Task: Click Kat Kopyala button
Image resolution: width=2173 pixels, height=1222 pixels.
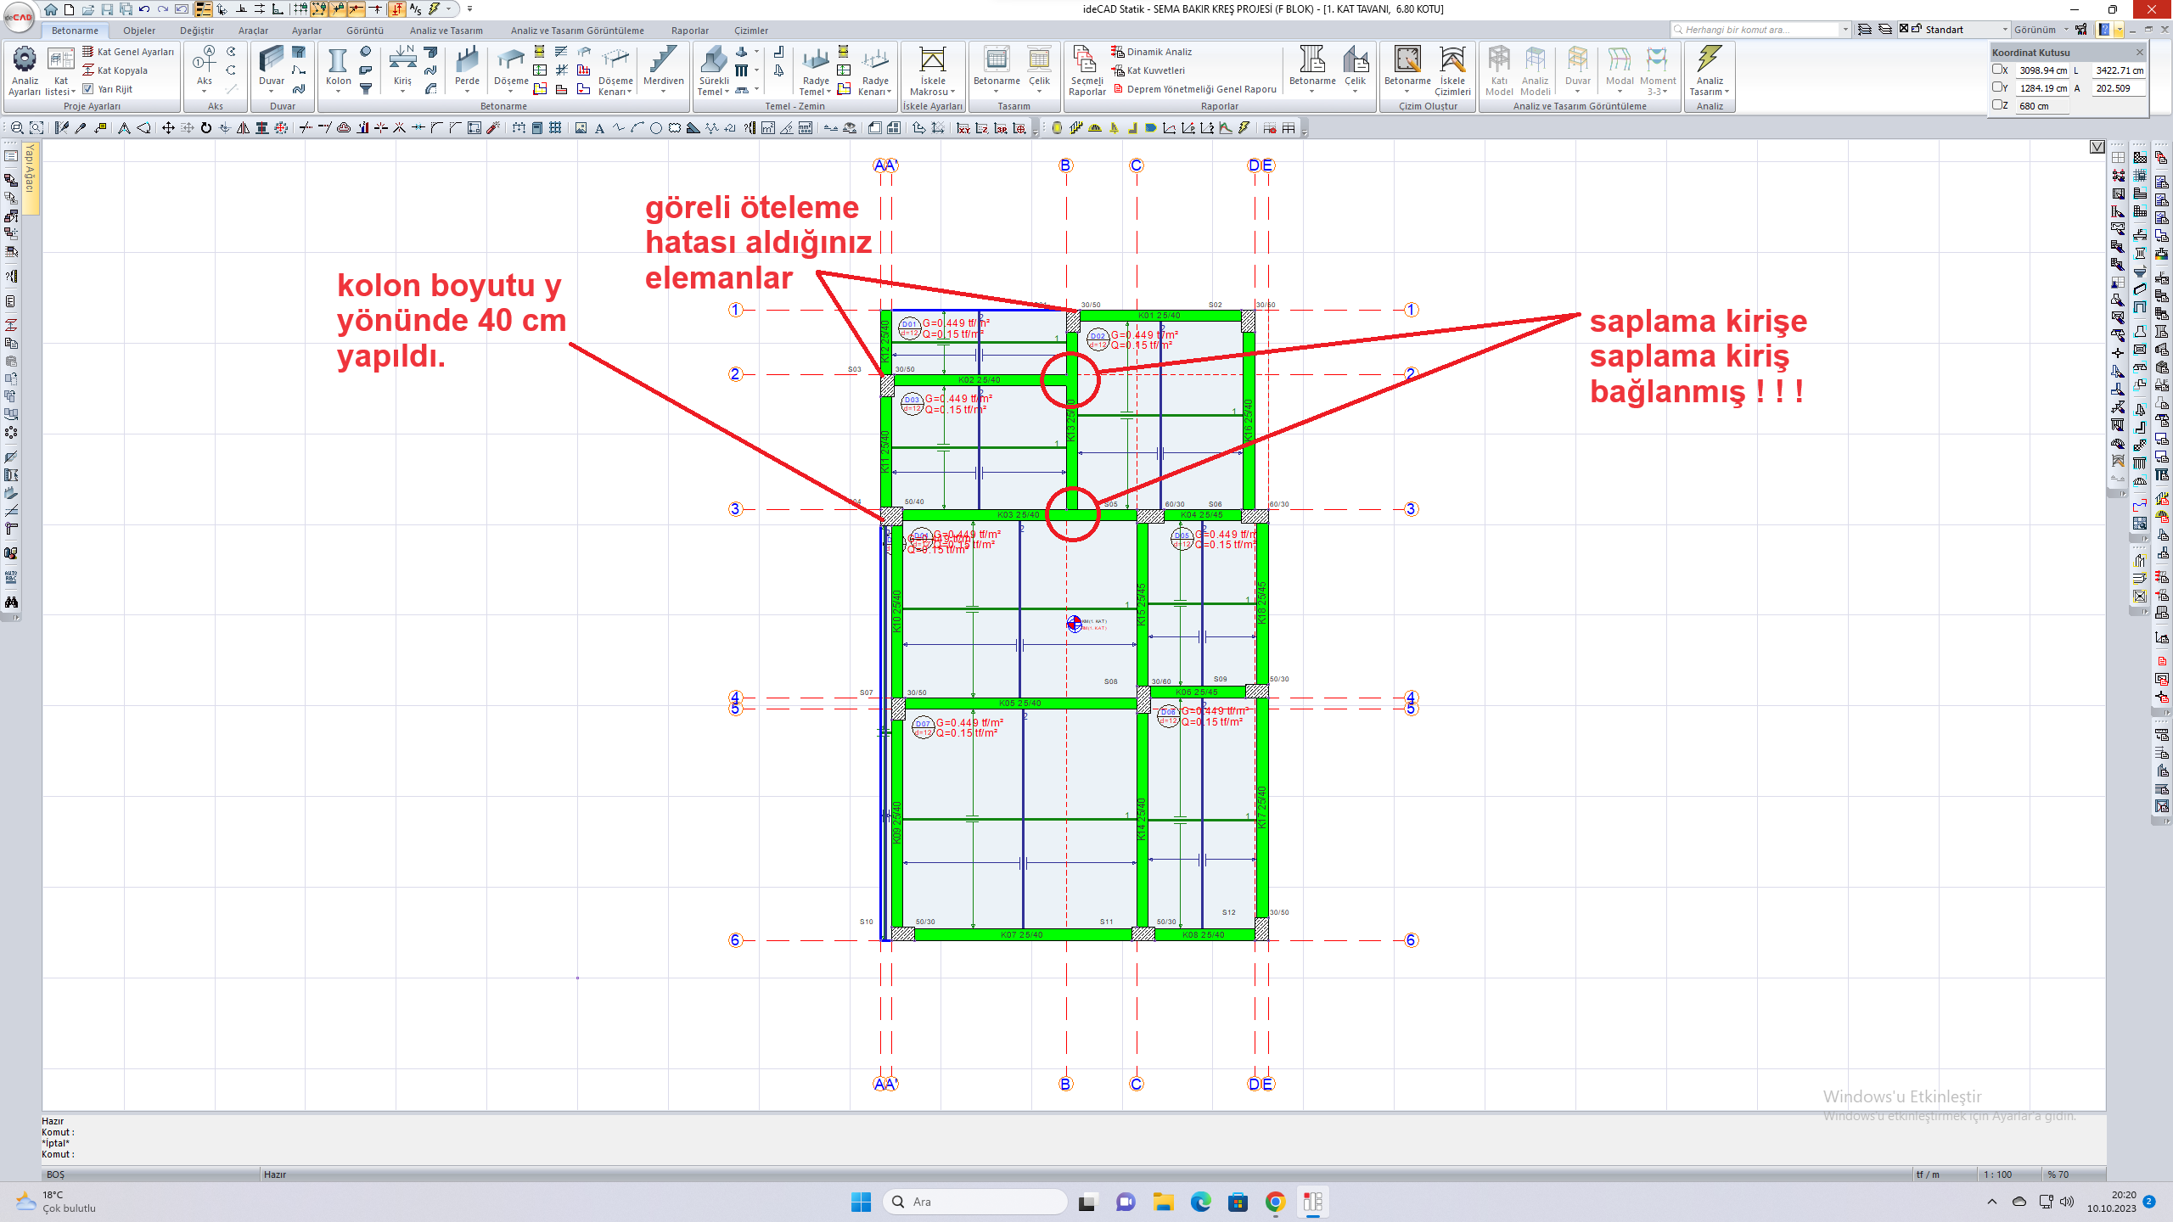Action: [115, 70]
